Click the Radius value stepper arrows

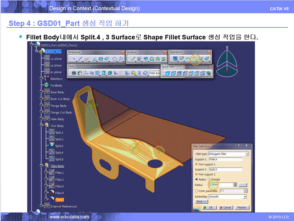pos(235,185)
